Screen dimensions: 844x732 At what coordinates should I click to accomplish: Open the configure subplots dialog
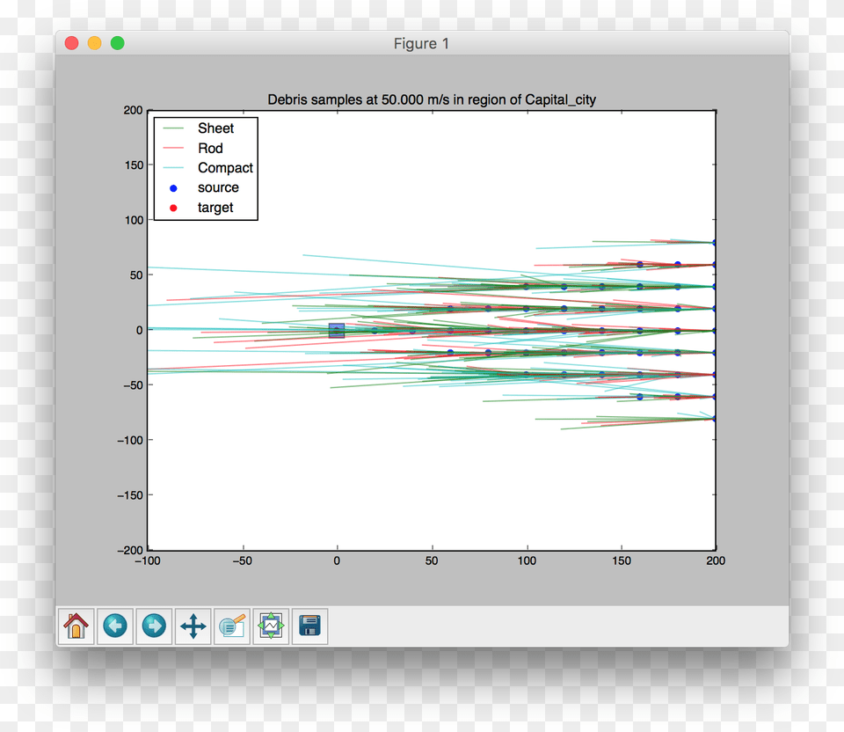(x=270, y=626)
